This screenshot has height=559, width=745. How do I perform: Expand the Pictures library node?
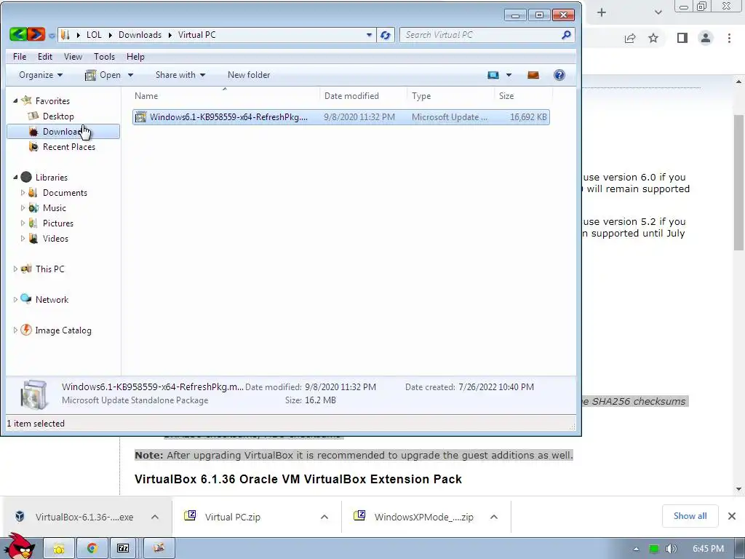(23, 223)
